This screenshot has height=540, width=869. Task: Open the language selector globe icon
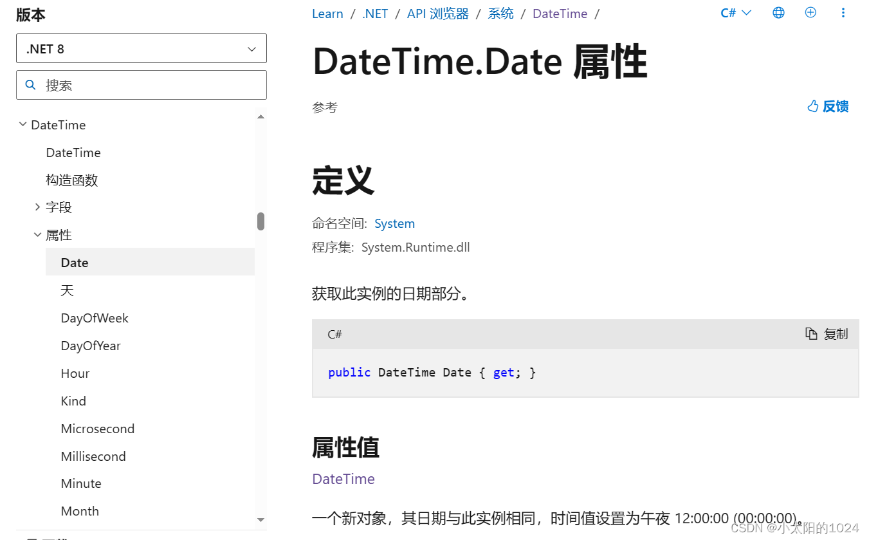(778, 12)
